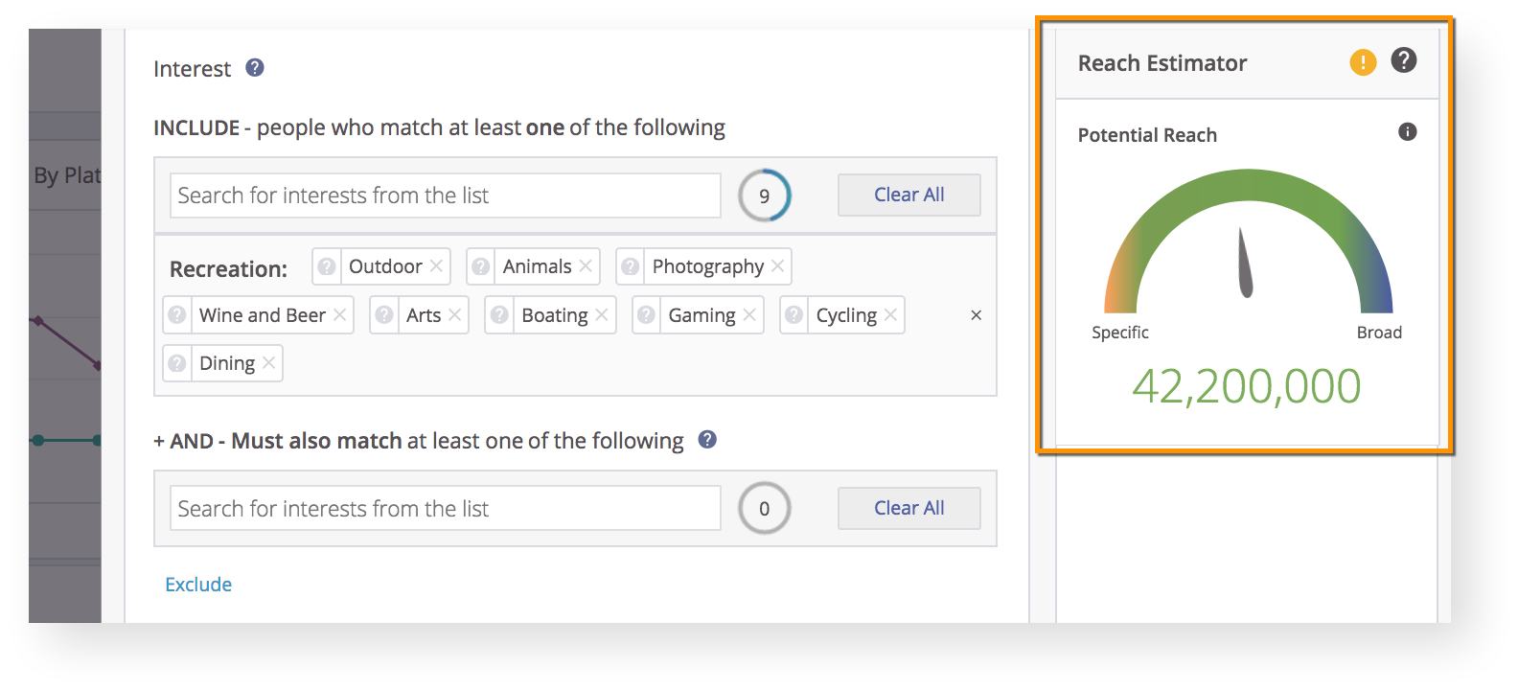The width and height of the screenshot is (1518, 690).
Task: Click the question icon on Outdoor tag
Action: (327, 266)
